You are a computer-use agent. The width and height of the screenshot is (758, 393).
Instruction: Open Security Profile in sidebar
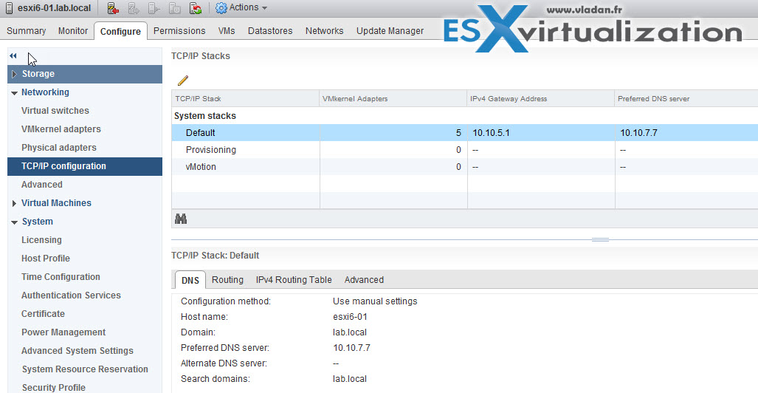(x=53, y=388)
